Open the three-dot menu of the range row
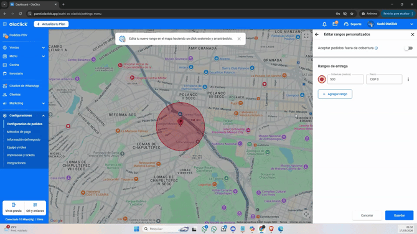This screenshot has height=234, width=417. tap(408, 79)
